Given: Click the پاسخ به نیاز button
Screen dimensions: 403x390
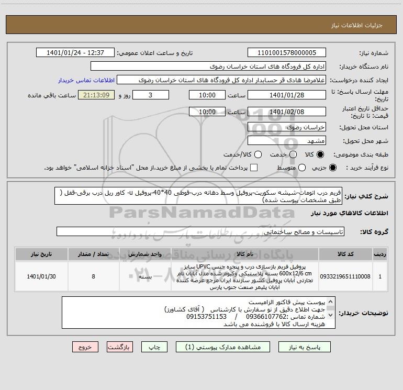Looking at the screenshot, I should (304, 347).
